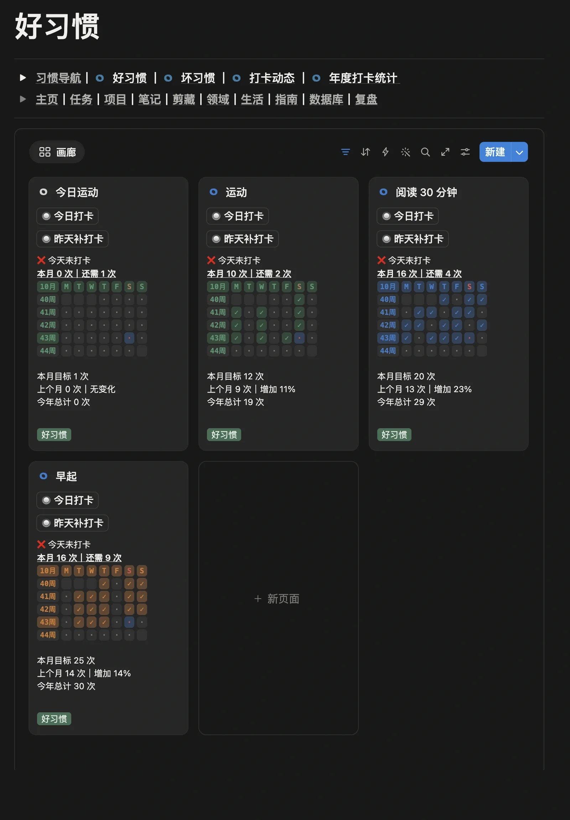Screen dimensions: 570x820
Task: Toggle 昨天补打卡 on the 运动 card
Action: (x=242, y=239)
